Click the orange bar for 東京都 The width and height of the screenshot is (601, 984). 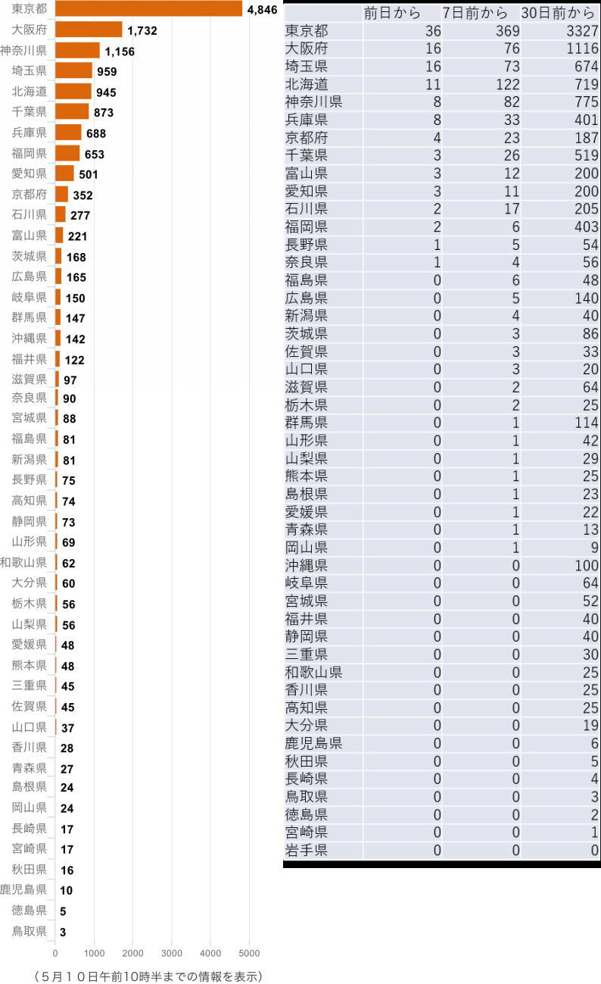pyautogui.click(x=148, y=8)
